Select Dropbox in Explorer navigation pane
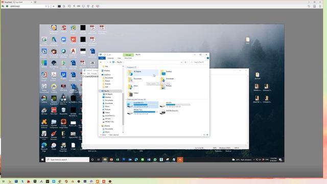Image resolution: width=327 pixels, height=184 pixels. point(106,71)
